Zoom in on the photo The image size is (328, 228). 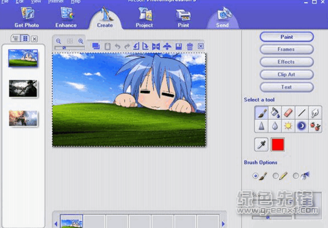[x=81, y=41]
